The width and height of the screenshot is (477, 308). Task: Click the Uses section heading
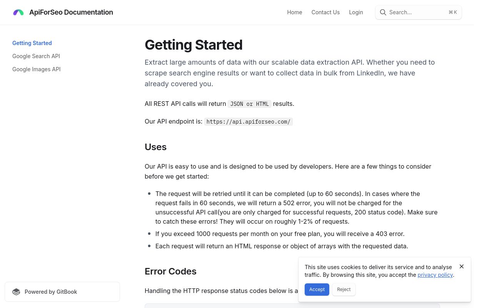155,147
